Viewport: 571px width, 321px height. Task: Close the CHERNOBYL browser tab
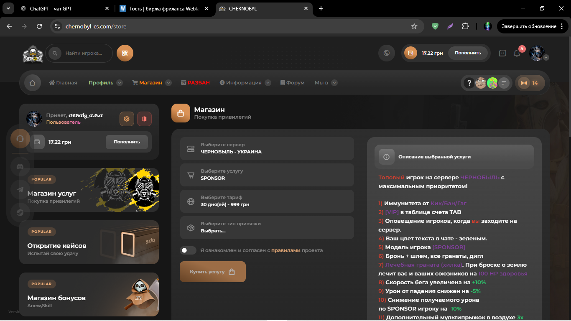tap(306, 8)
